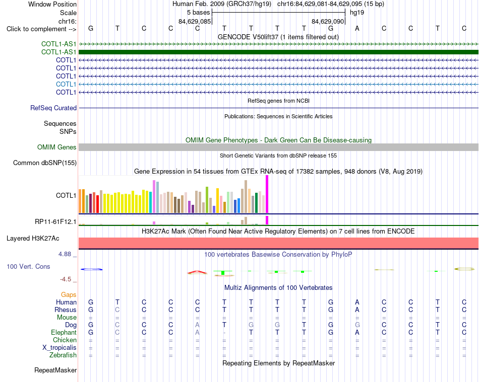Click the gray OMIM Genes item bar
479x382 pixels.
coord(278,147)
